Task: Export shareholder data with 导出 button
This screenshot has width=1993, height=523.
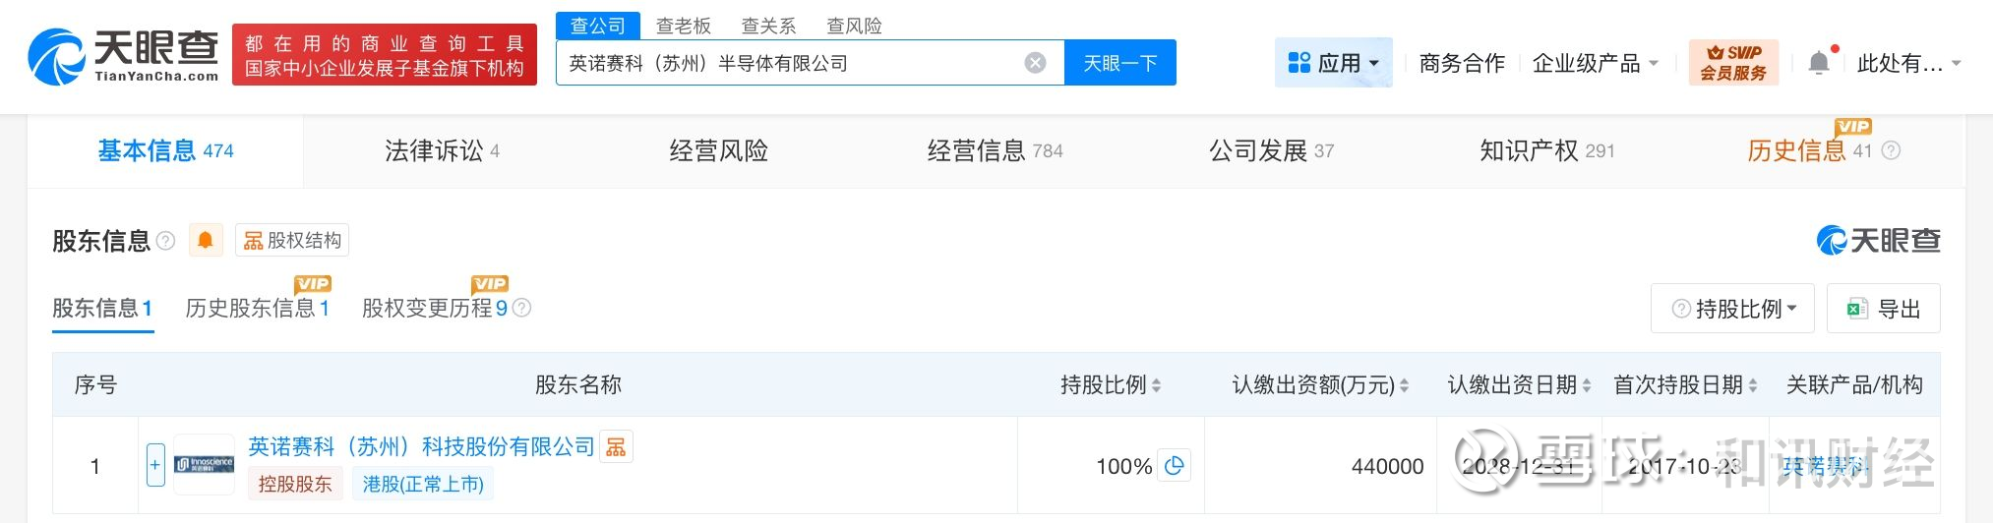Action: [1884, 309]
